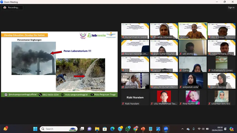Click the microphone tray icon
The image size is (237, 133).
[193, 129]
